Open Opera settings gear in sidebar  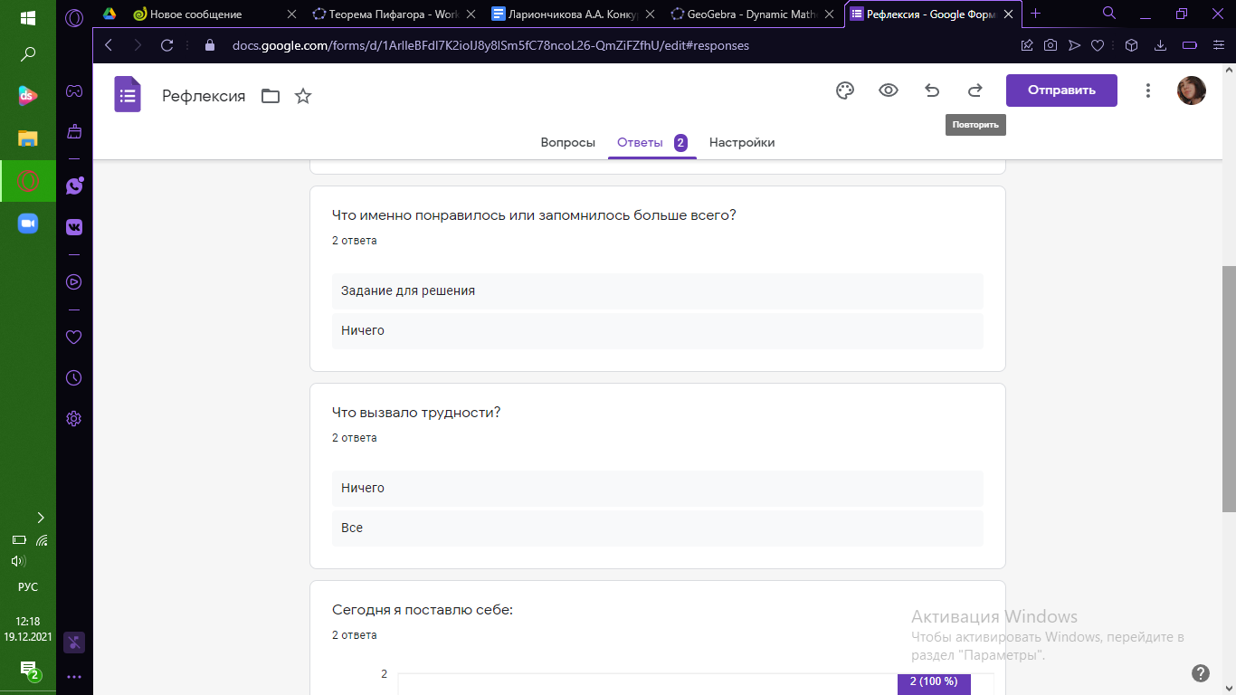tap(74, 418)
